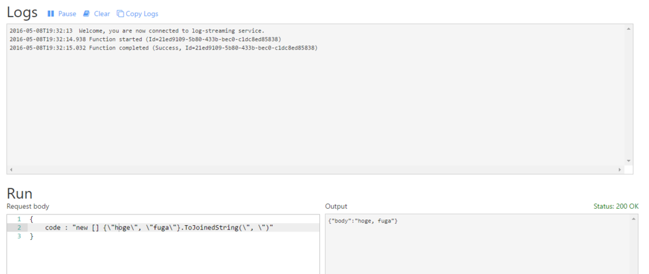
Task: Click line number 1 in the editor gutter
Action: tap(19, 219)
